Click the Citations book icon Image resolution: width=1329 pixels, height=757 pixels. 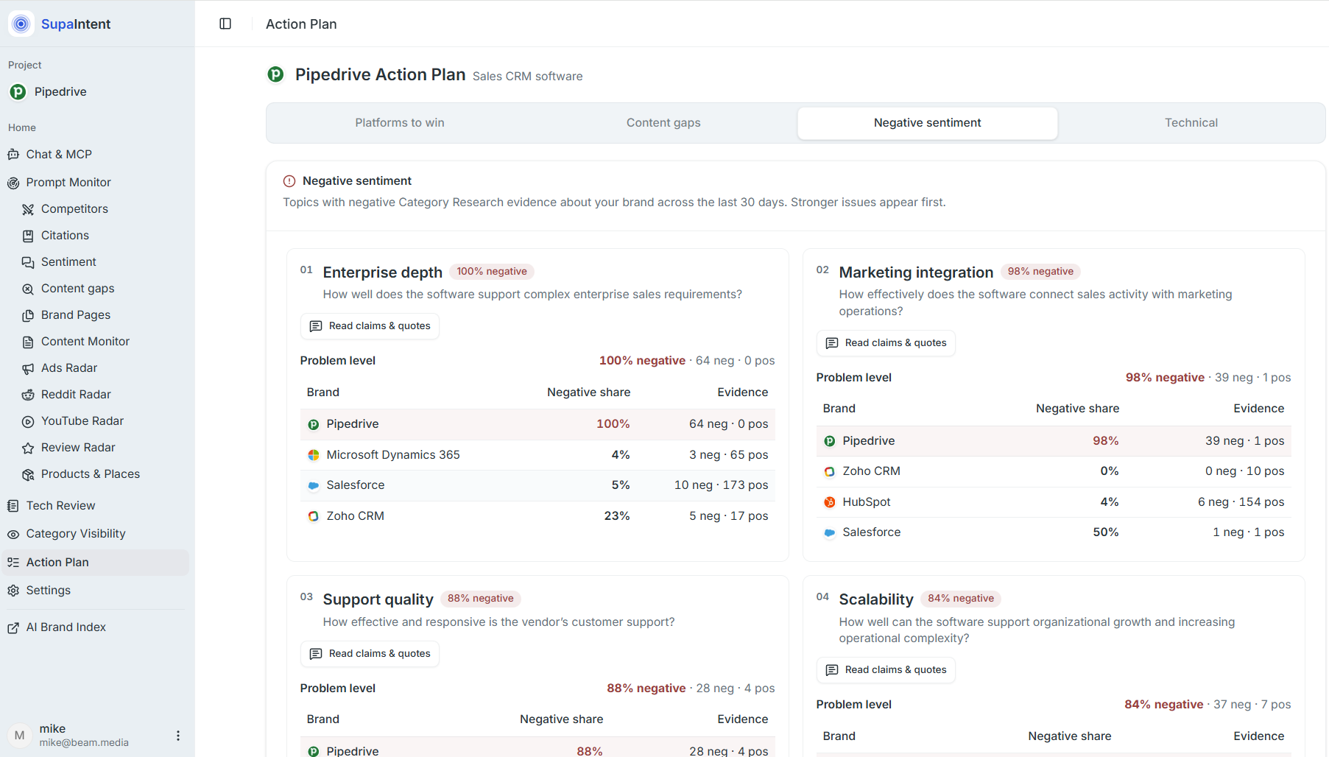click(x=28, y=236)
